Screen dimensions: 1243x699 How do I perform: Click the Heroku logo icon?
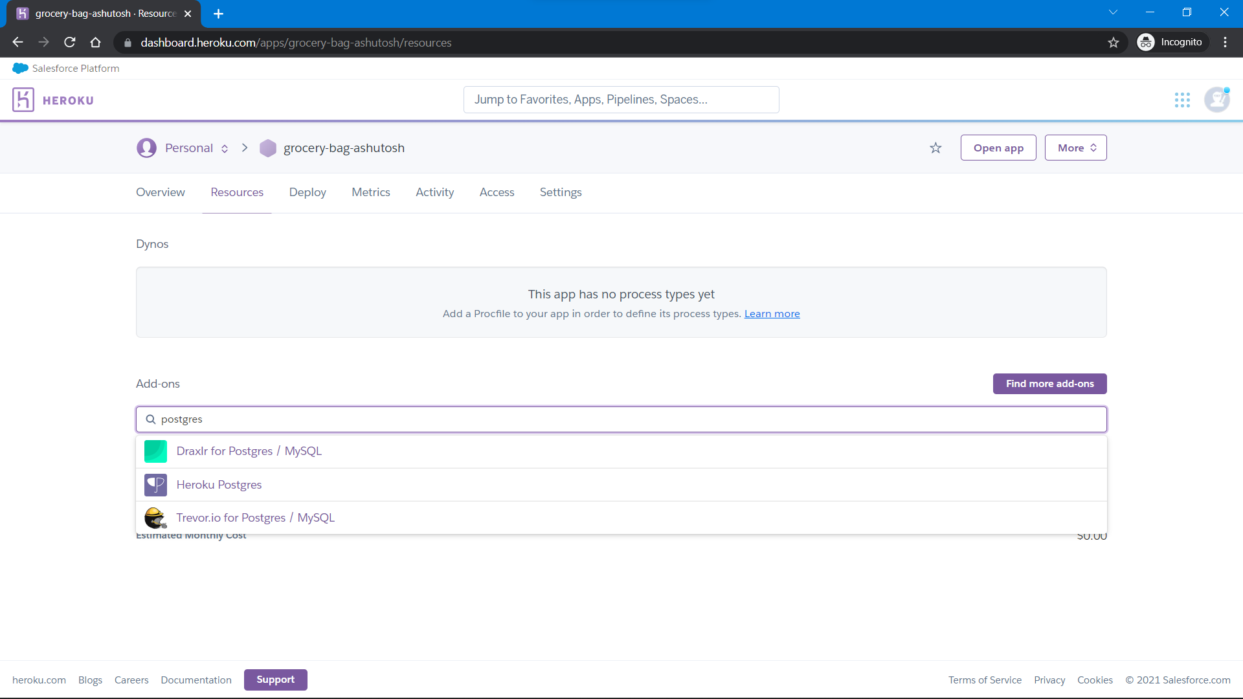pos(23,100)
